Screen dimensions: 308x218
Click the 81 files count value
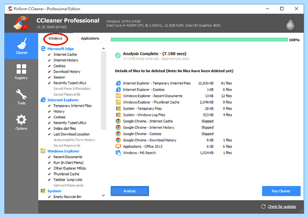pos(226,83)
